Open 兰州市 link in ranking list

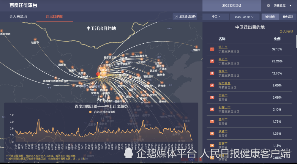pos(223,119)
